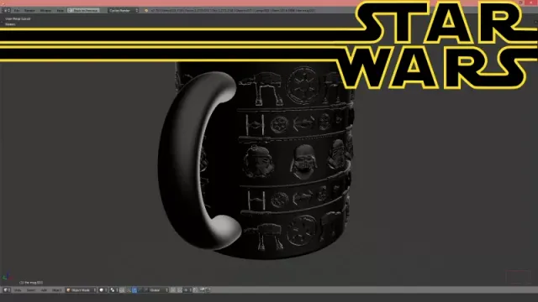
Task: Click the Blender logo icon in the top header
Action: click(146, 11)
